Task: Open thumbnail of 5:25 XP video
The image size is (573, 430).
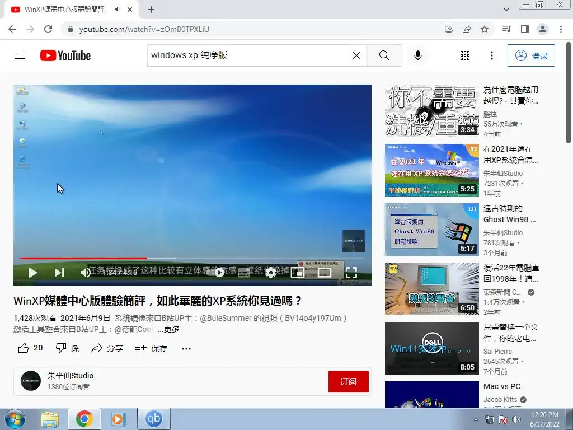Action: point(431,170)
